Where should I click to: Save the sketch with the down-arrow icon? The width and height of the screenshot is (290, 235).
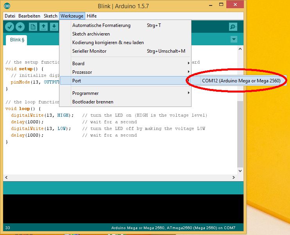tap(54, 27)
